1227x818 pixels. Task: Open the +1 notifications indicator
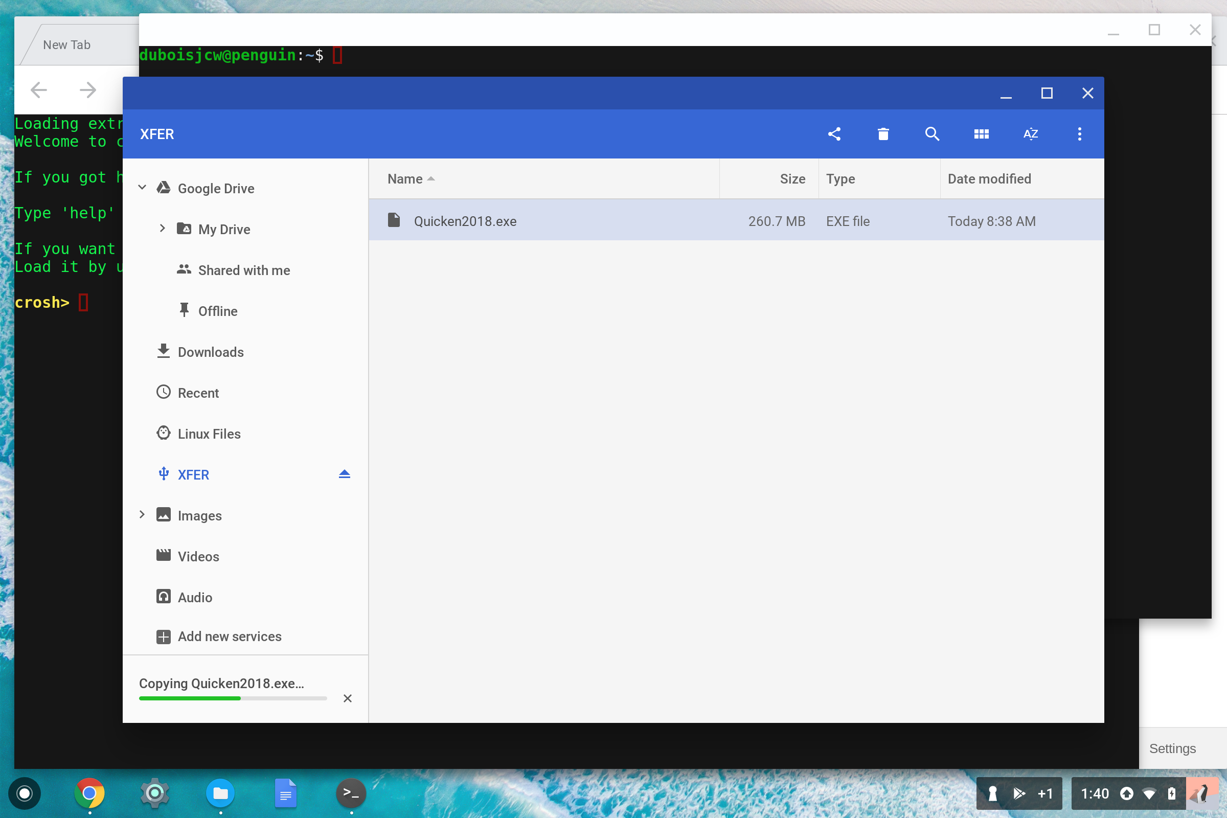pyautogui.click(x=1045, y=793)
